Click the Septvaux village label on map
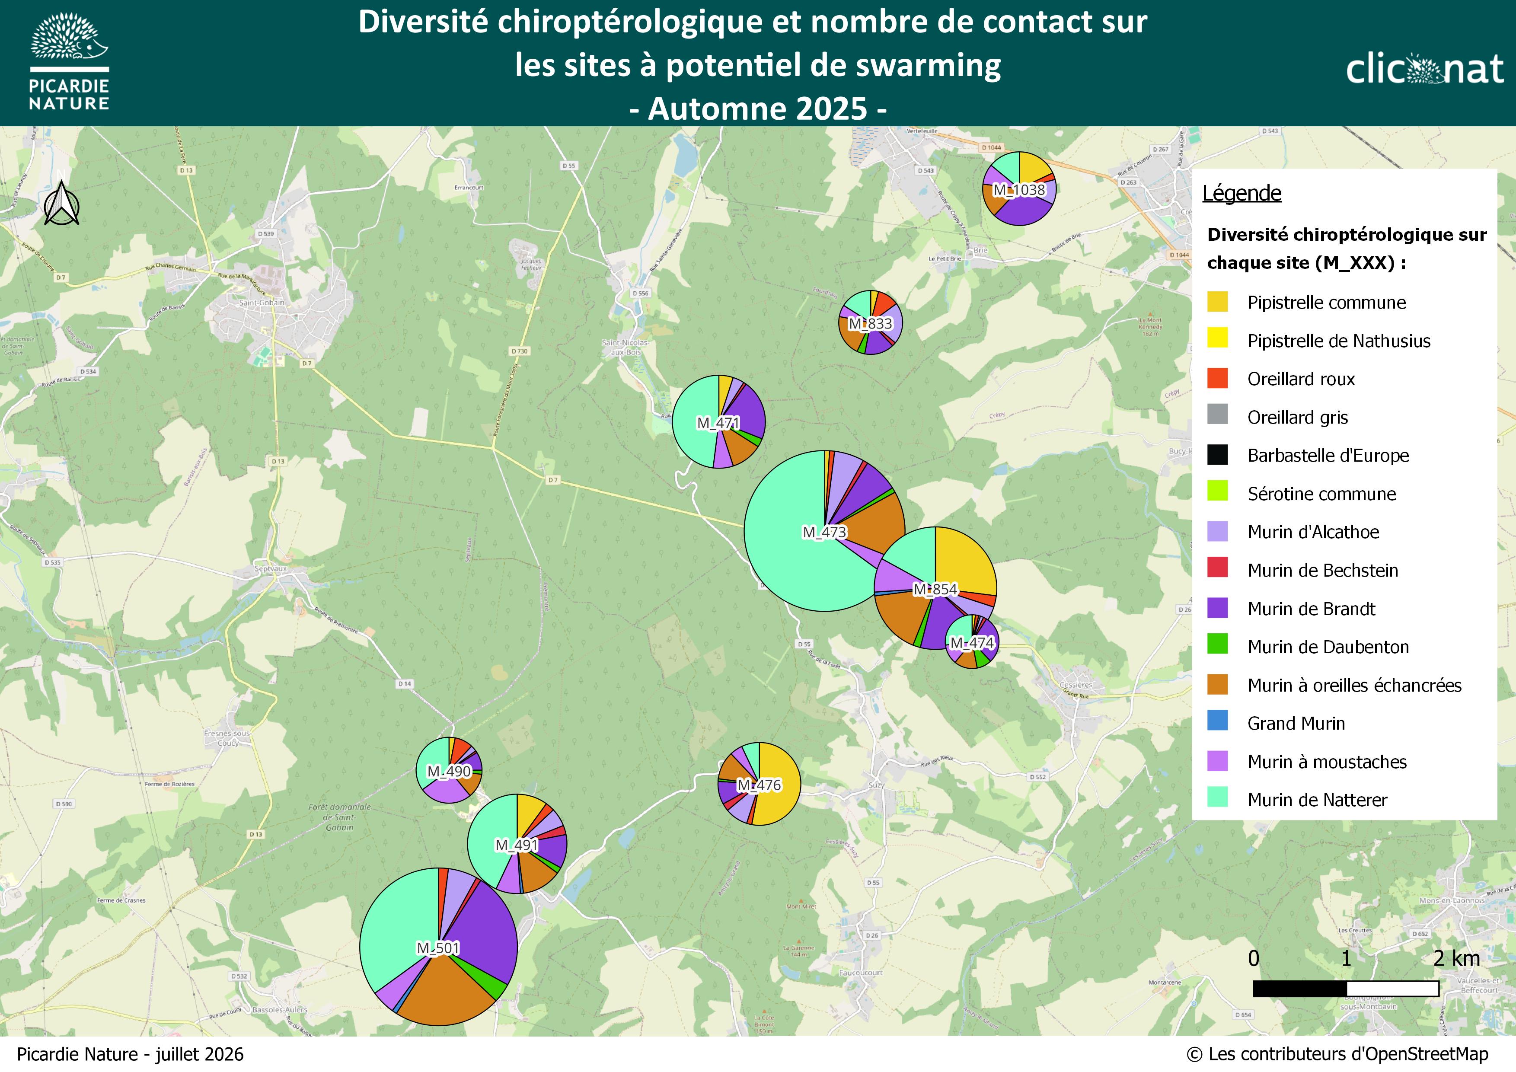 pyautogui.click(x=271, y=568)
